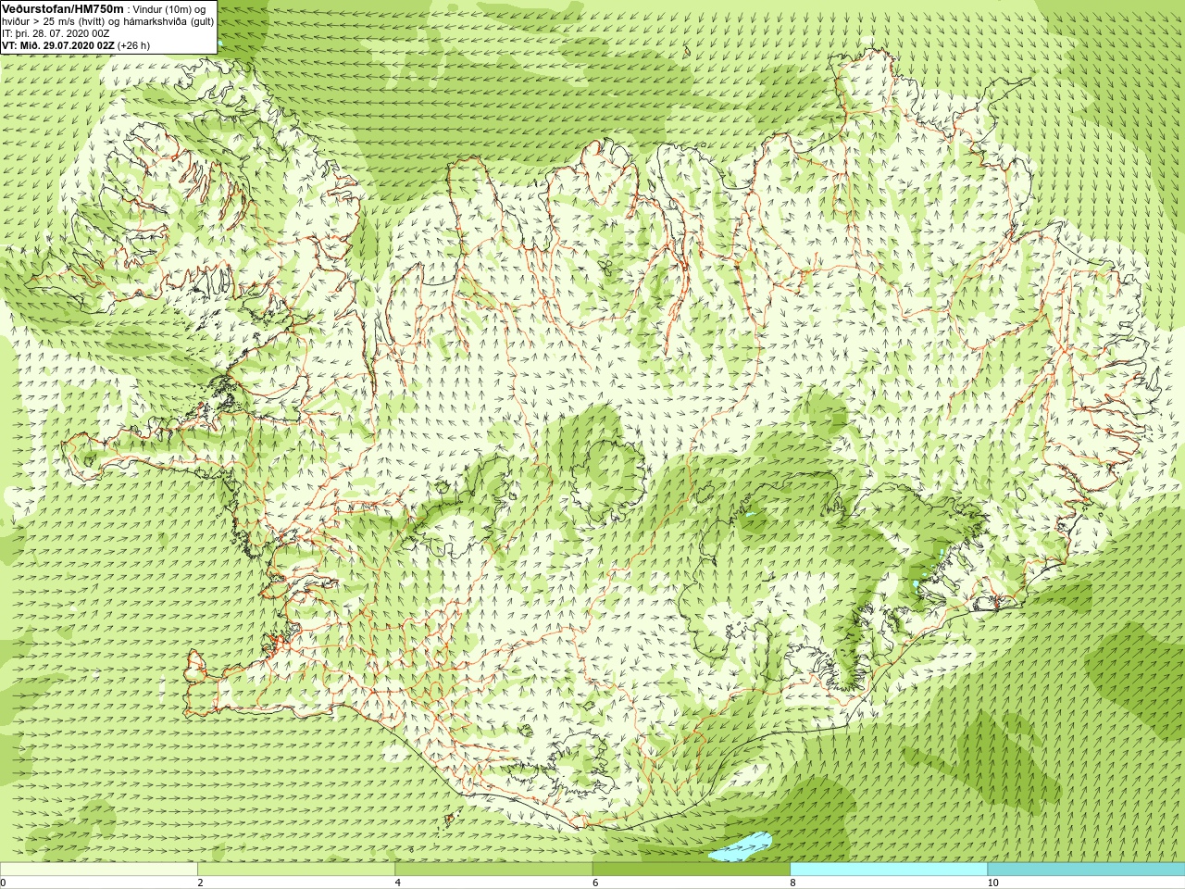Click the legend scale label "0"

4,883
